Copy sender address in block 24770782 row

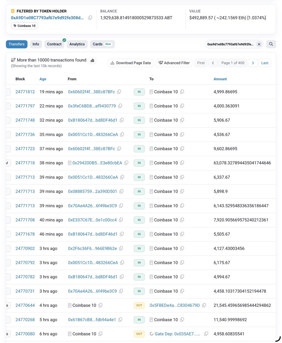(122, 277)
